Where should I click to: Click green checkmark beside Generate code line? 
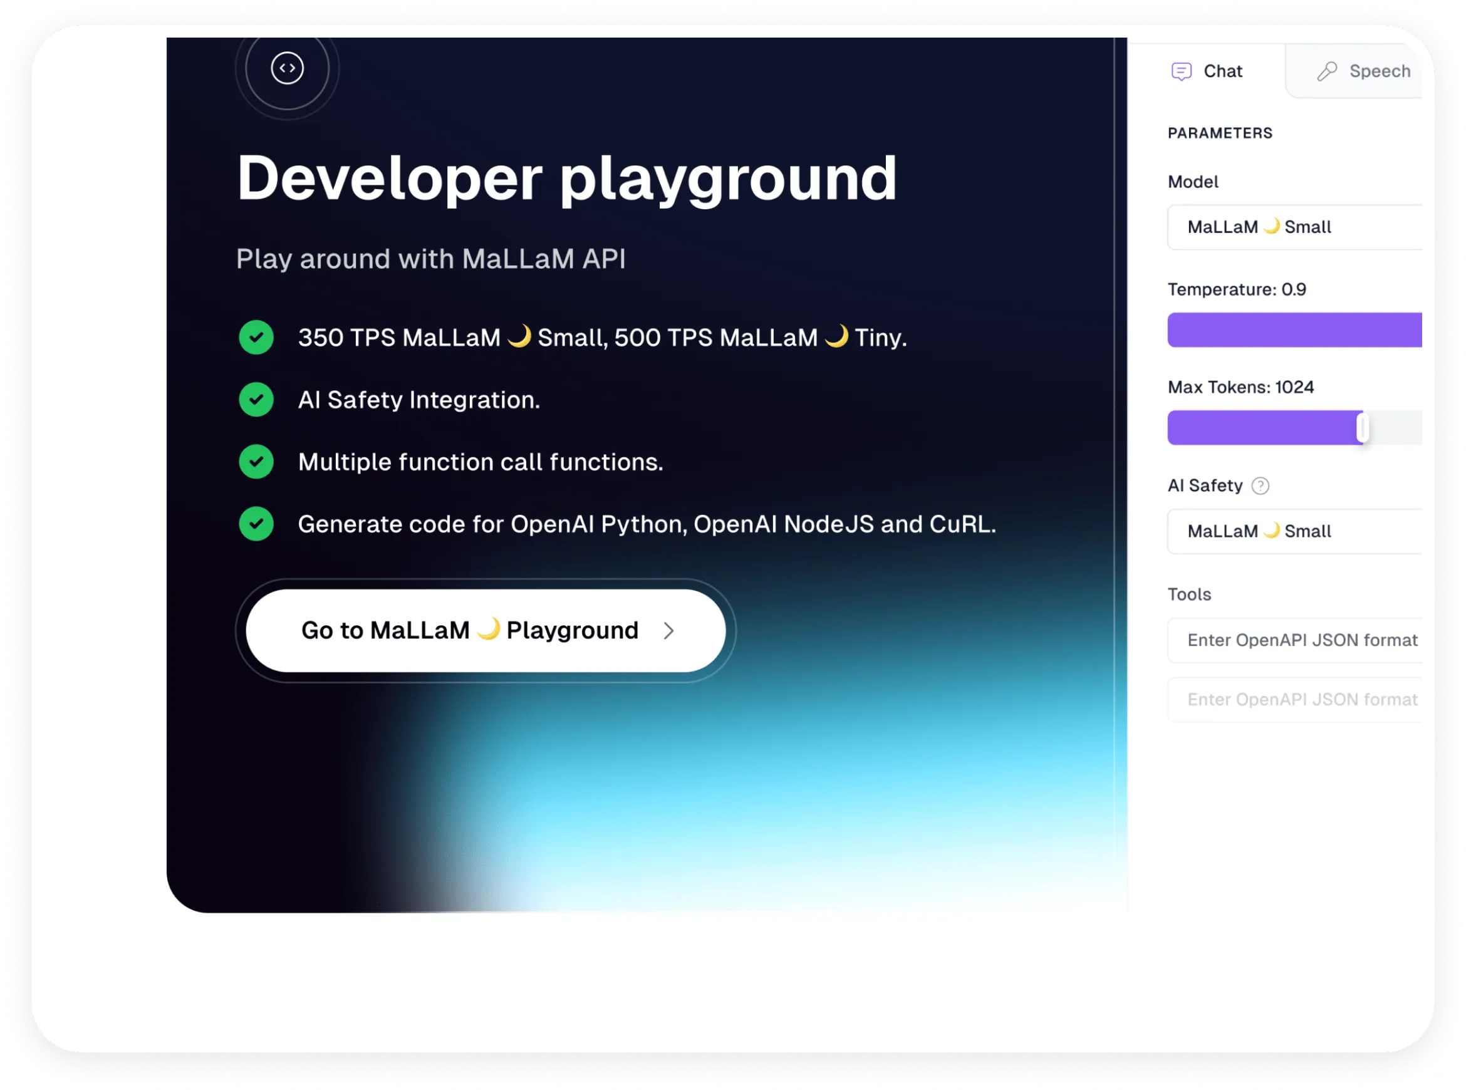256,524
